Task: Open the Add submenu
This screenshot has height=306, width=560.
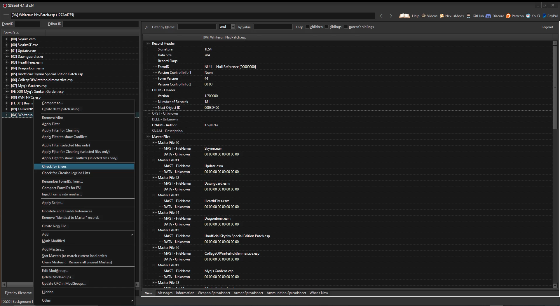Action: point(84,235)
